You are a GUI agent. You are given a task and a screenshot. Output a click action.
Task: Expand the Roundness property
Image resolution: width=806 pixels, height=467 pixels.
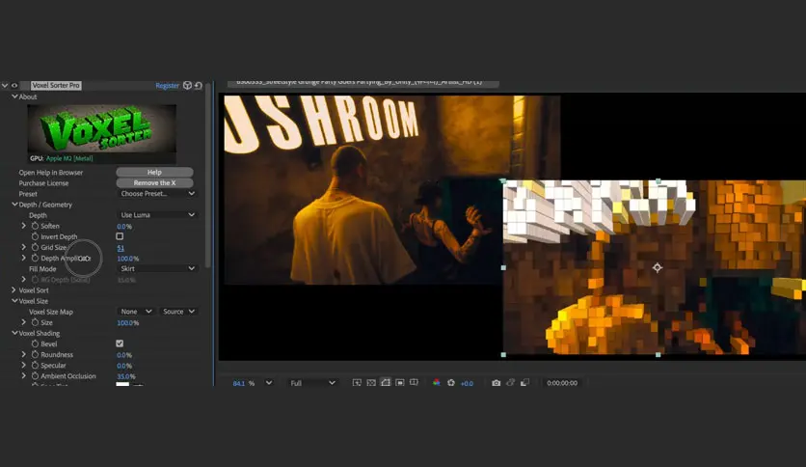click(x=24, y=355)
